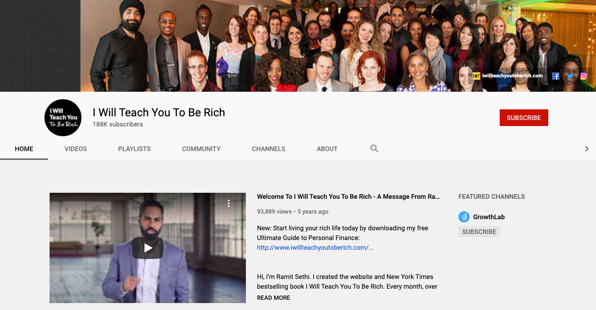Click the red SUBSCRIBE button

coord(524,118)
